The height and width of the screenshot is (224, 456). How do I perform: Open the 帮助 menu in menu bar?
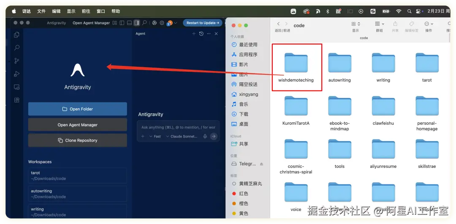click(115, 11)
